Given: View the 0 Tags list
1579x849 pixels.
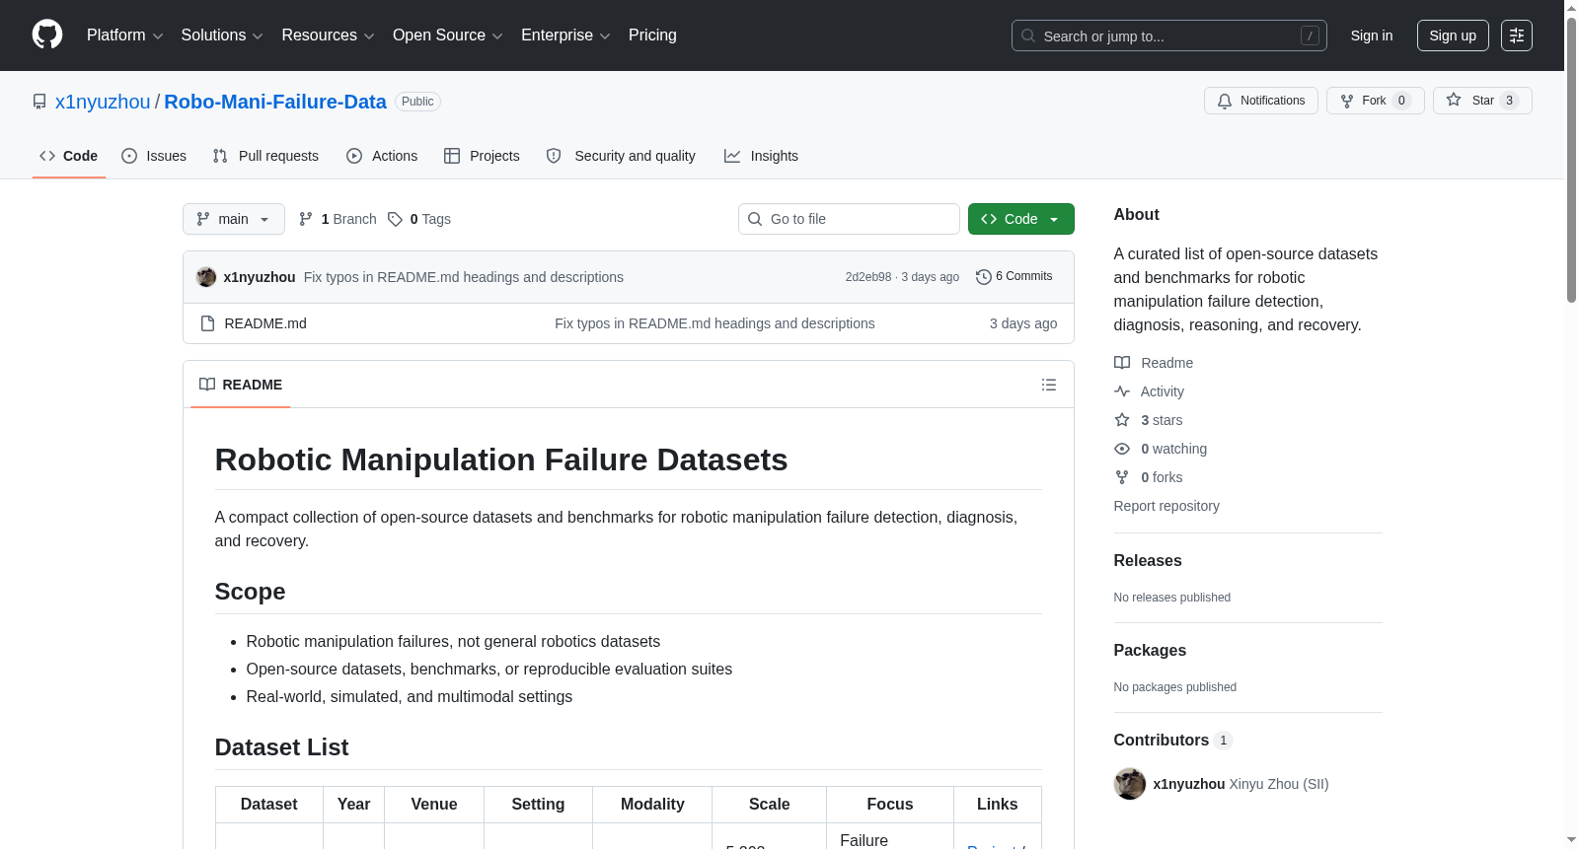Looking at the screenshot, I should click(x=419, y=219).
